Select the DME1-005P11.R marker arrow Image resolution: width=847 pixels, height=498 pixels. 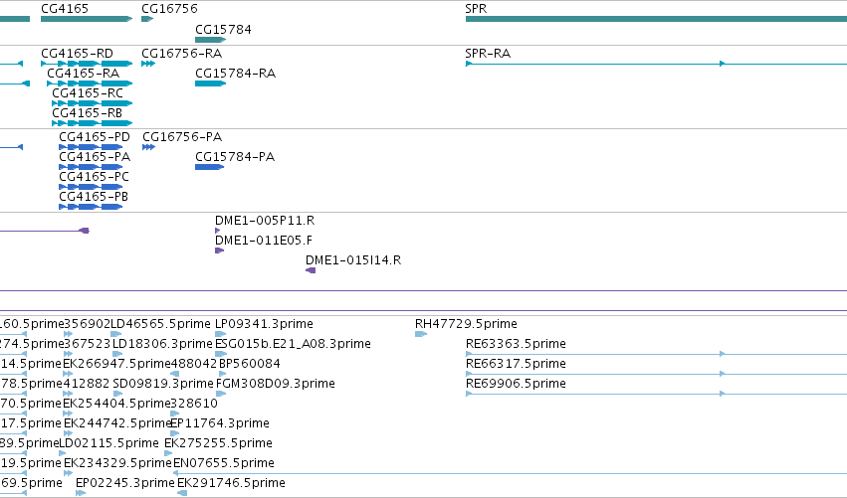[x=218, y=231]
